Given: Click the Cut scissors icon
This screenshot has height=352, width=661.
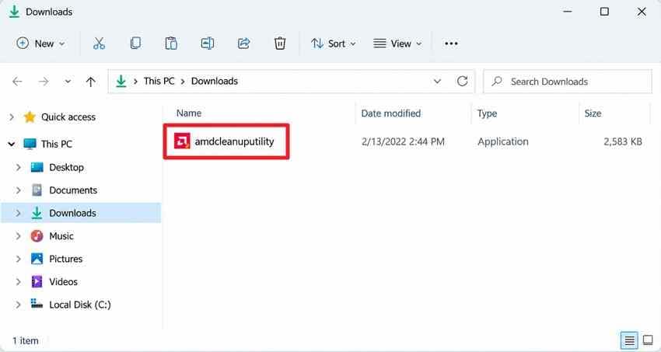Looking at the screenshot, I should (x=99, y=44).
